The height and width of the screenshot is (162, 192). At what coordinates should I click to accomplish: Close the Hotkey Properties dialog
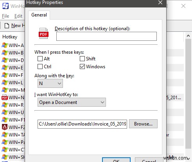(x=160, y=2)
